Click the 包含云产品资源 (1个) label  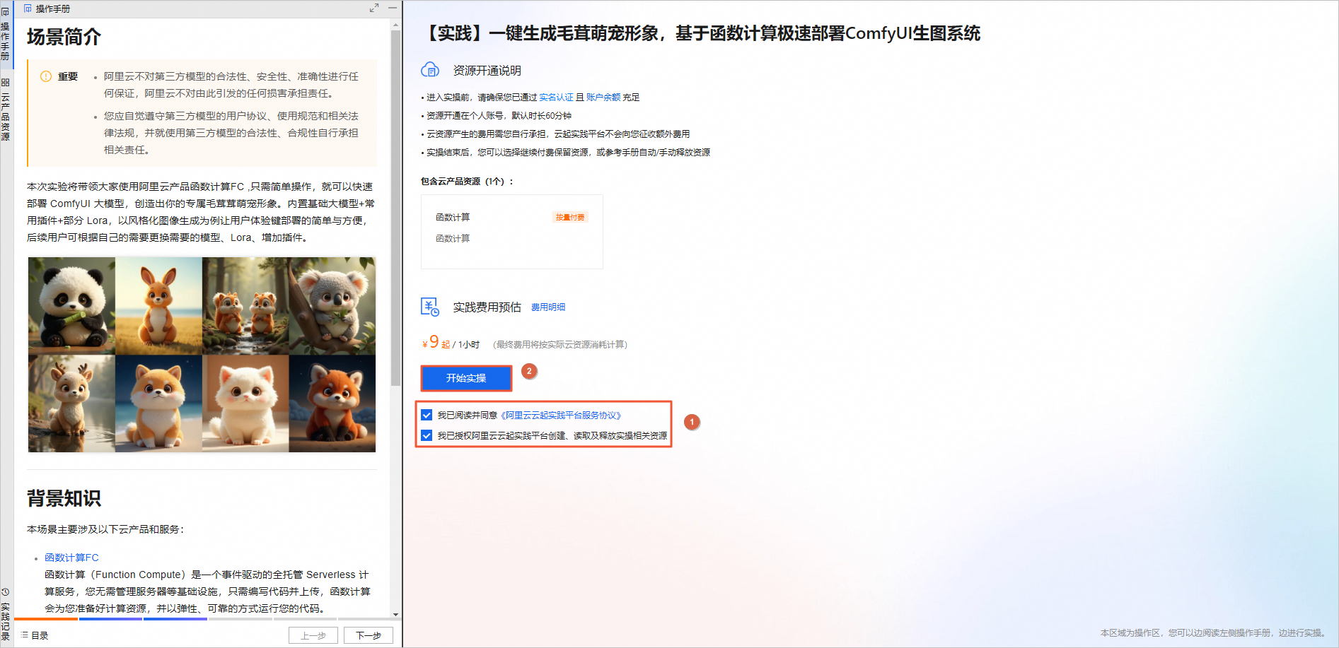point(467,182)
